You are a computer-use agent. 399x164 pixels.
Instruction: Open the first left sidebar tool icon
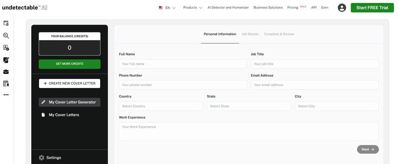[6, 23]
